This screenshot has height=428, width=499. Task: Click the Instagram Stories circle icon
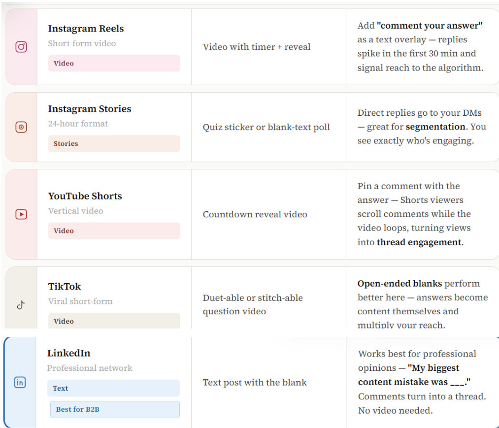coord(21,127)
